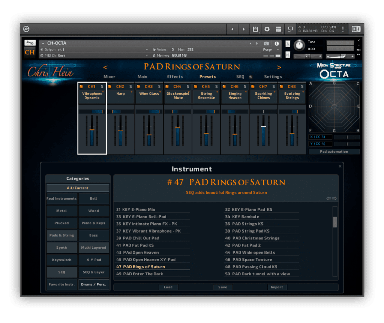
Task: Click the Import button
Action: [277, 287]
